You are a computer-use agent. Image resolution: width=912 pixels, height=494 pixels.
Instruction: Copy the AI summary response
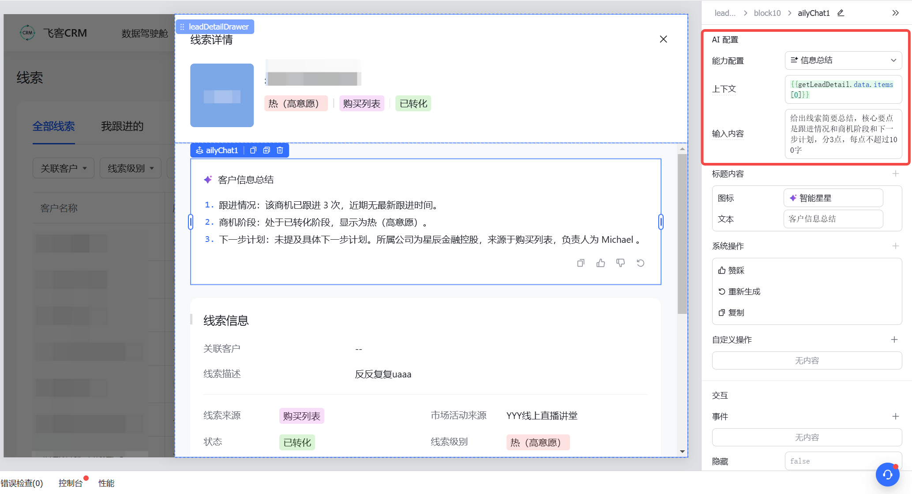pos(581,263)
